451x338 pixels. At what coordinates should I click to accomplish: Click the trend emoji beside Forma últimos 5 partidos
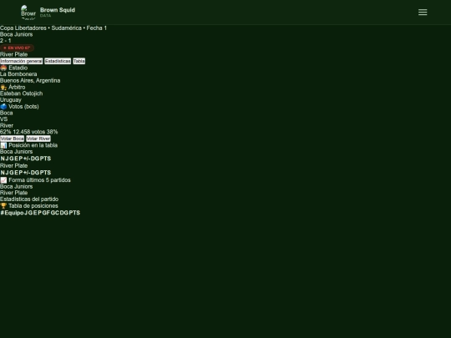pos(3,180)
